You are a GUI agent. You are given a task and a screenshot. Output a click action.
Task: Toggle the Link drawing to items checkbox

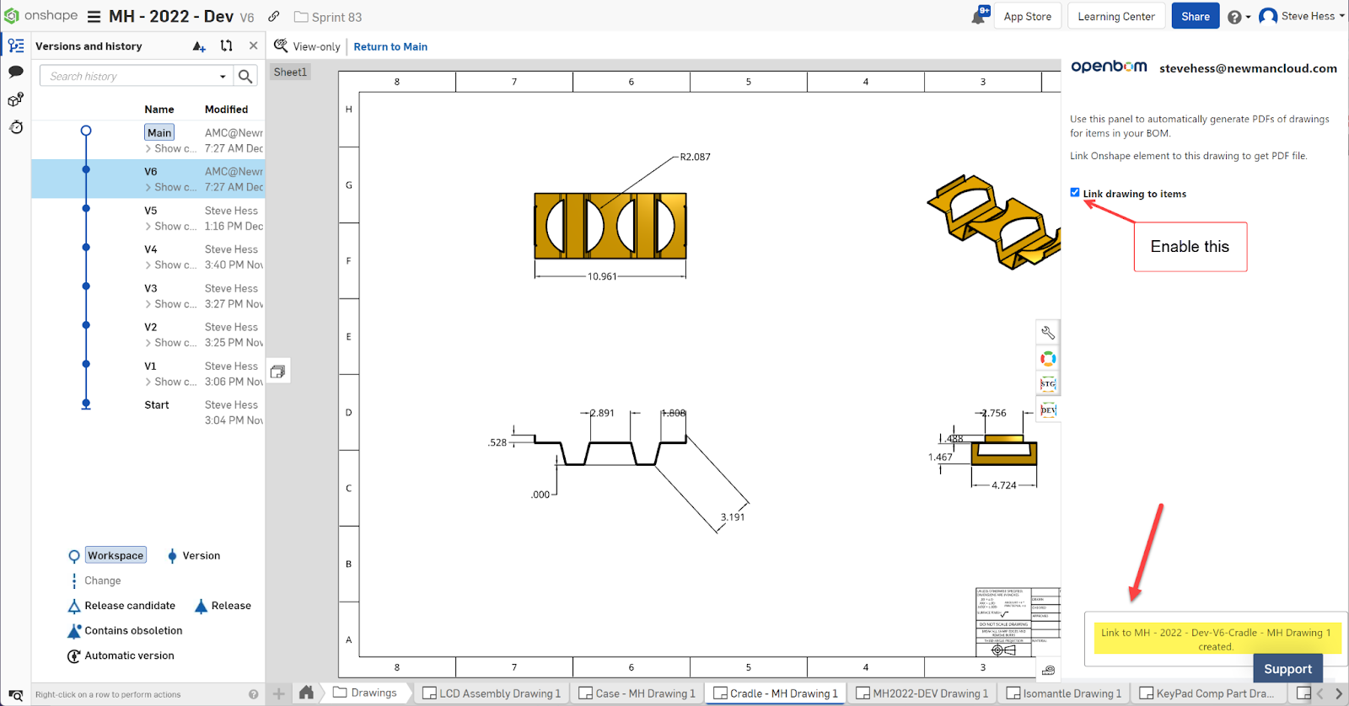coord(1075,192)
